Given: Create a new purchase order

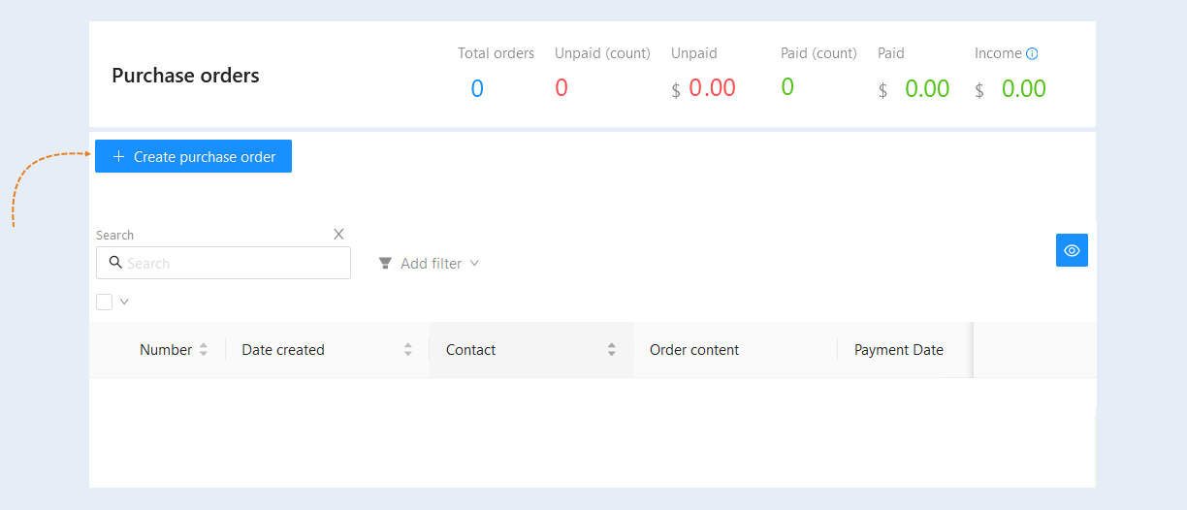Looking at the screenshot, I should [x=193, y=157].
